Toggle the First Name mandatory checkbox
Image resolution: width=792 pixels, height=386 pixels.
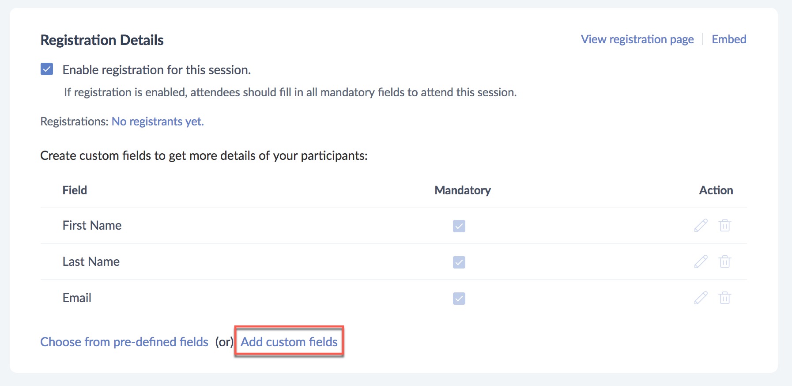click(x=459, y=226)
